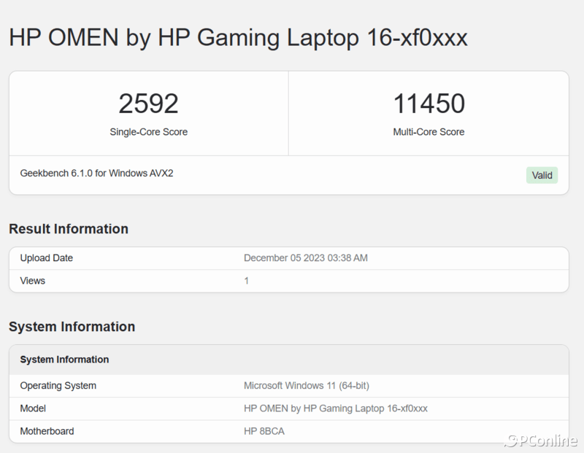Viewport: 584px width, 453px height.
Task: Click the Single-Core Score label
Action: (x=149, y=132)
